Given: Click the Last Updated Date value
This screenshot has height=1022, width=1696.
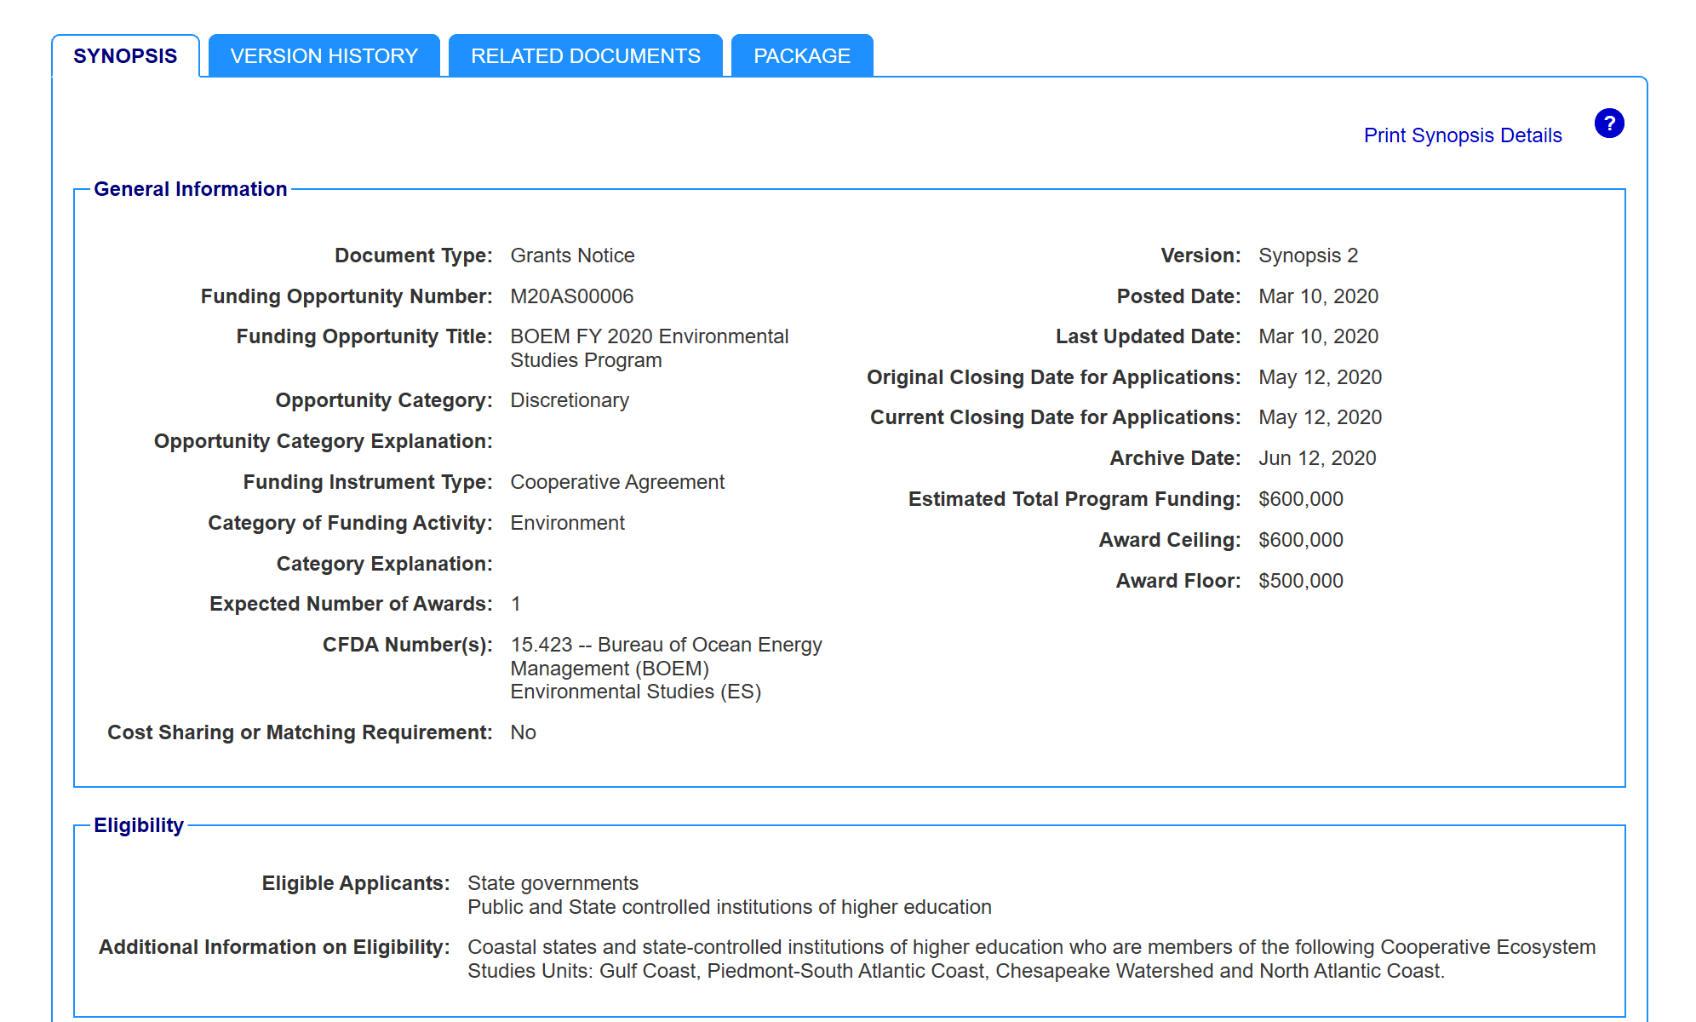Looking at the screenshot, I should (x=1318, y=336).
